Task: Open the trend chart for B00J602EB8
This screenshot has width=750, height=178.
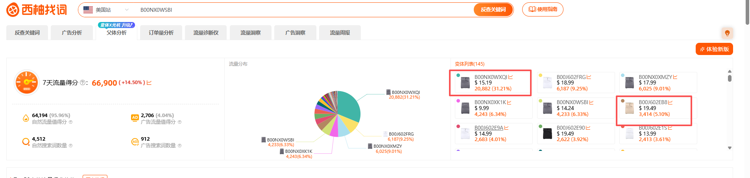Action: [671, 102]
